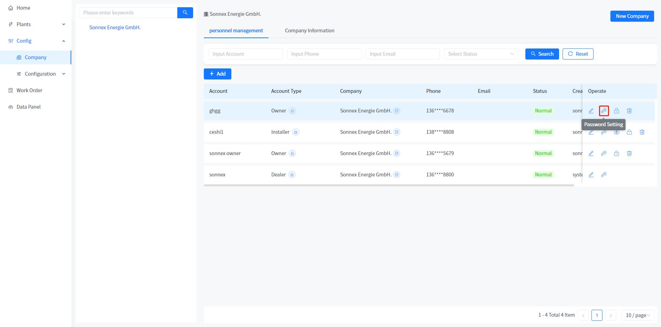The height and width of the screenshot is (327, 661).
Task: Click the company icon beside ghgg's company name
Action: 397,111
